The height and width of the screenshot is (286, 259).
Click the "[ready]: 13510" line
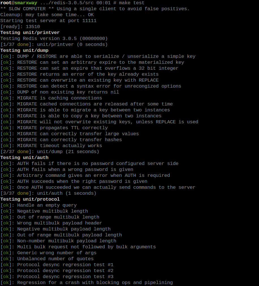pyautogui.click(x=20, y=27)
